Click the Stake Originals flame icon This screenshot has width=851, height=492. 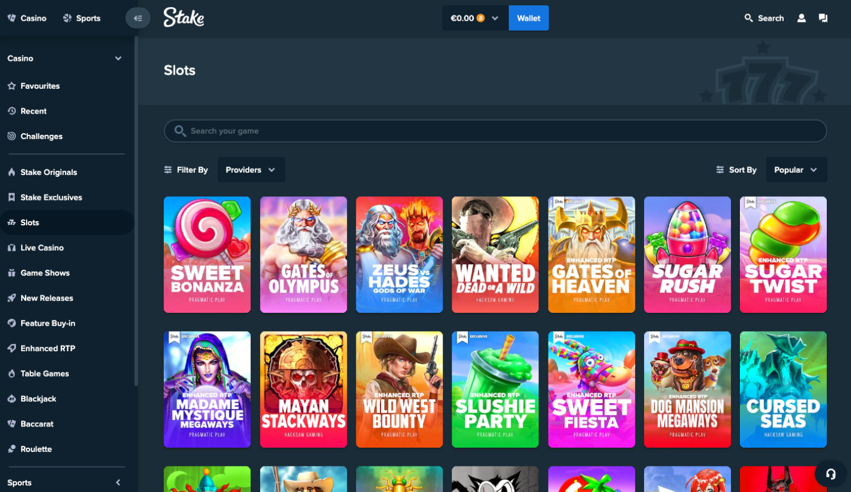[x=11, y=172]
